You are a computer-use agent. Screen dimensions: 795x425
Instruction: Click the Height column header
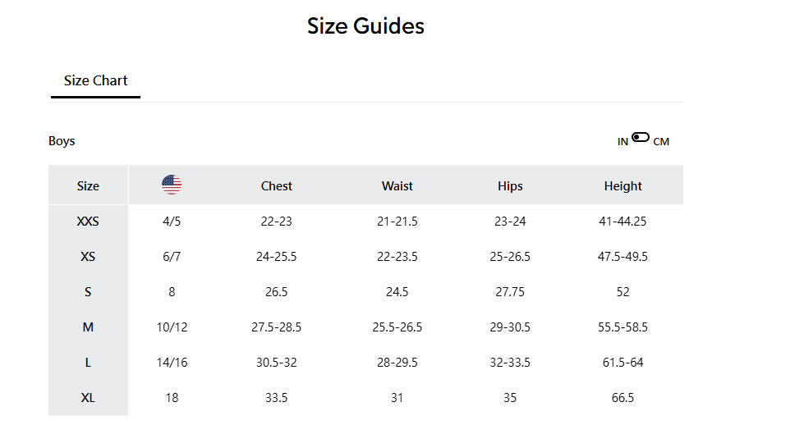623,186
